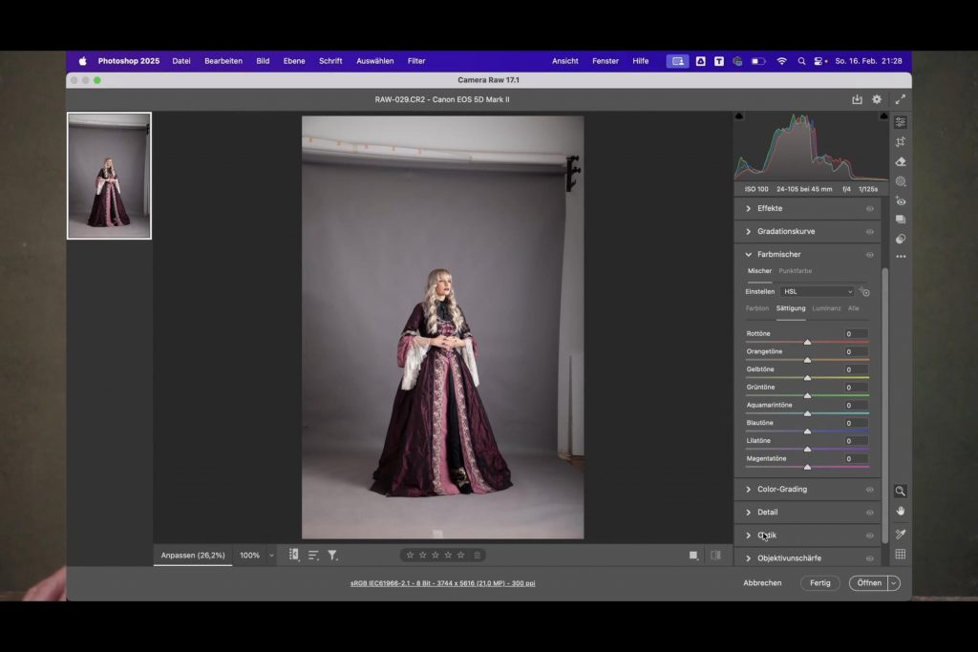Image resolution: width=978 pixels, height=652 pixels.
Task: Open Camera Raw preferences gear
Action: point(877,99)
